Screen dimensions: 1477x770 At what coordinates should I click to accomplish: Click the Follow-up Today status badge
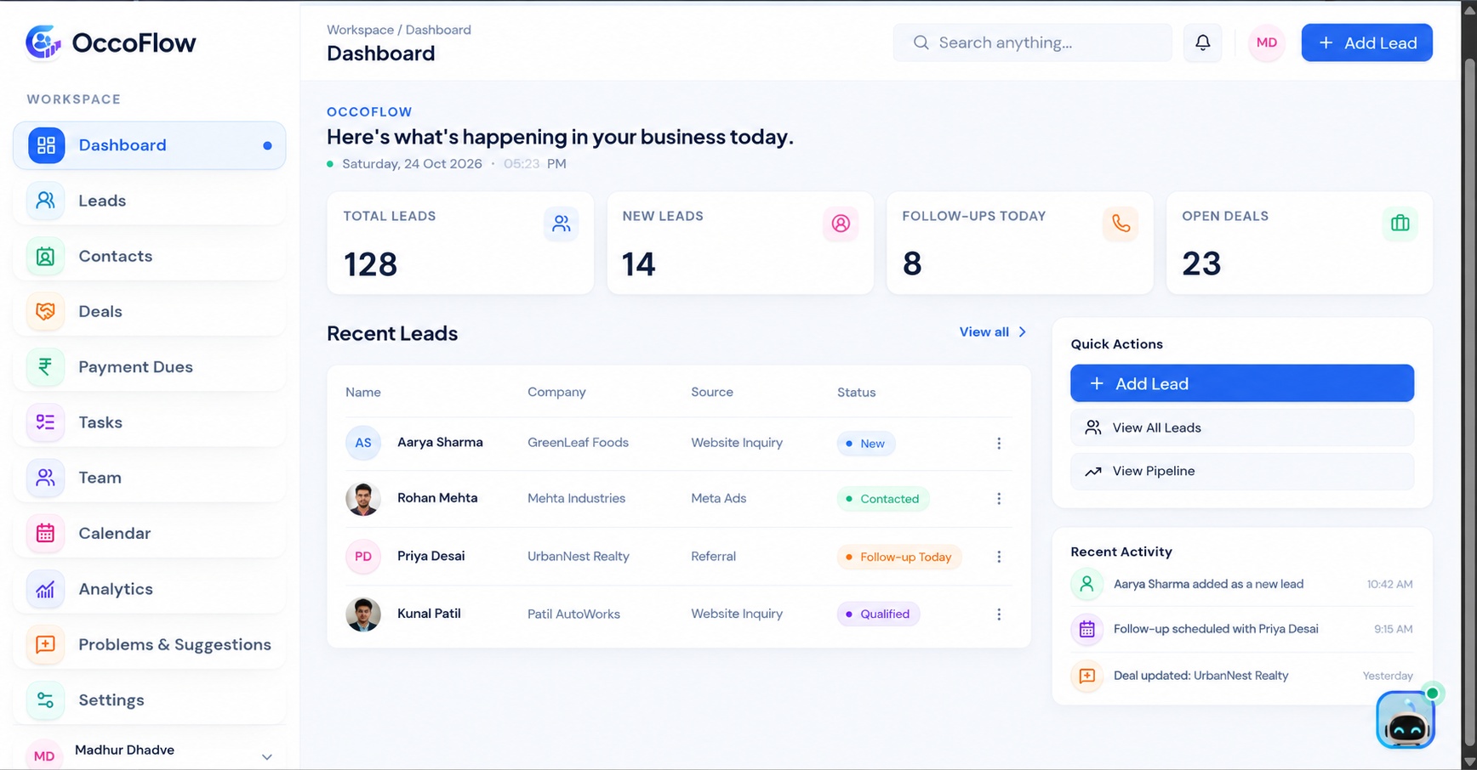point(898,557)
